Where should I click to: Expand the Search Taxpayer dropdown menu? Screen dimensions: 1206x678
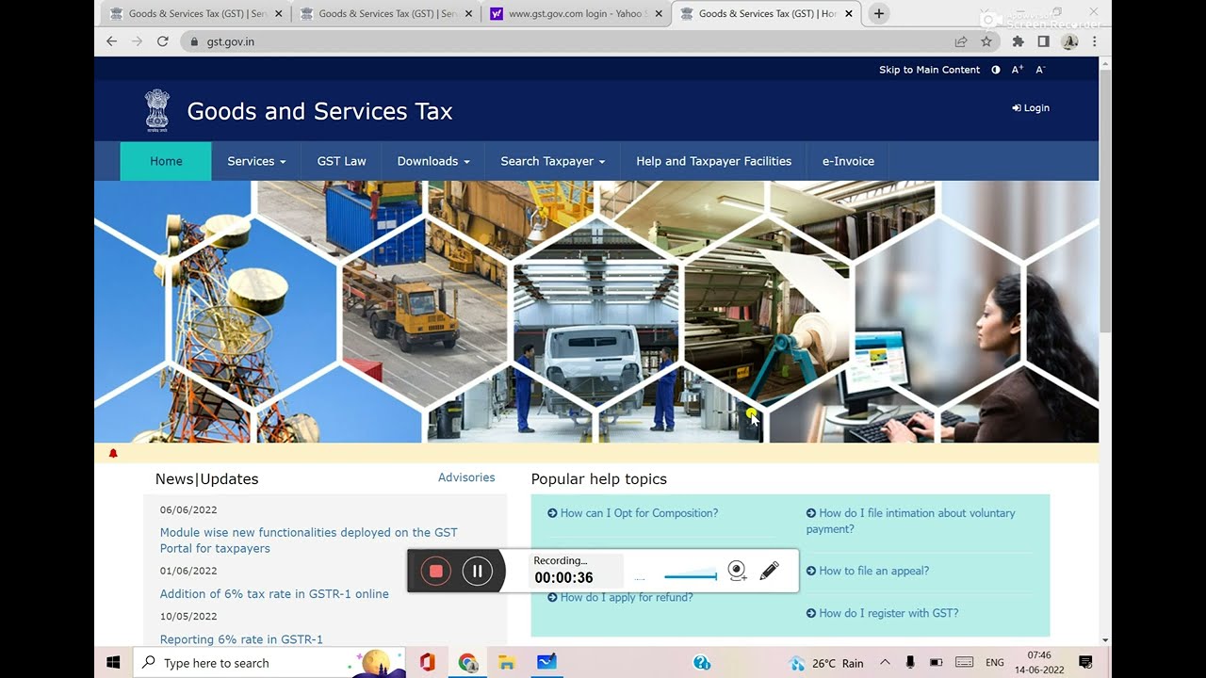tap(553, 161)
